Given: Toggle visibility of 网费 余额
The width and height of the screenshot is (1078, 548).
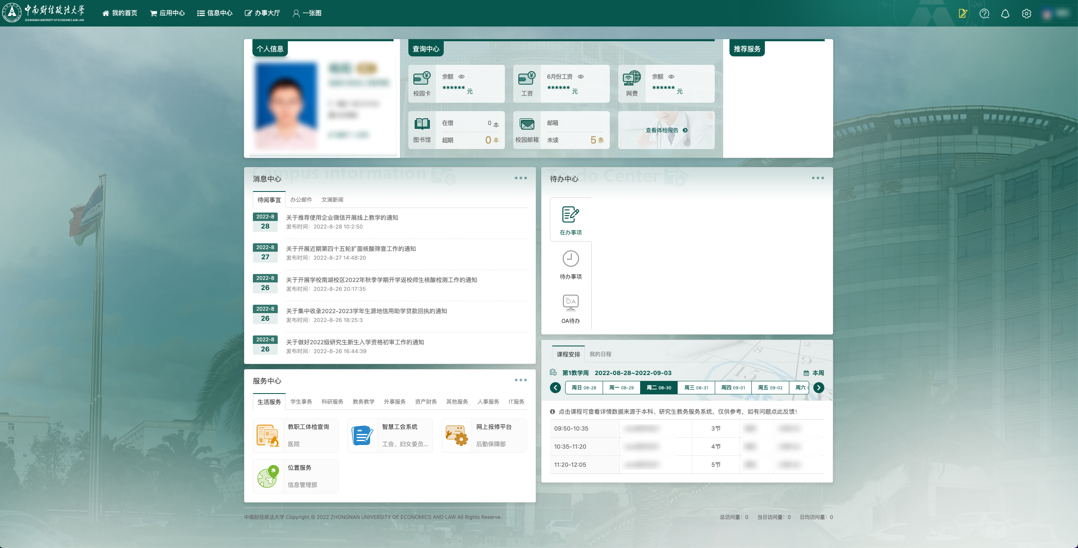Looking at the screenshot, I should [671, 77].
